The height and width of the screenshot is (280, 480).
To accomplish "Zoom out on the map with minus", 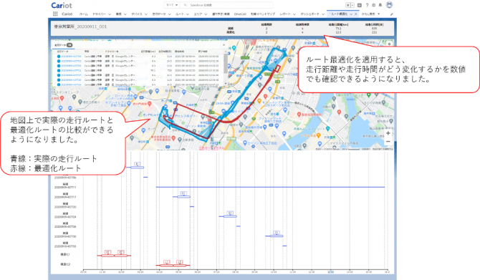I will tap(388, 141).
